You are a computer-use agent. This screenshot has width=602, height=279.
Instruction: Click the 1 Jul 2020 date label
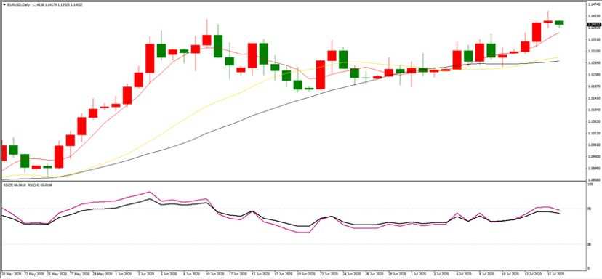419,274
